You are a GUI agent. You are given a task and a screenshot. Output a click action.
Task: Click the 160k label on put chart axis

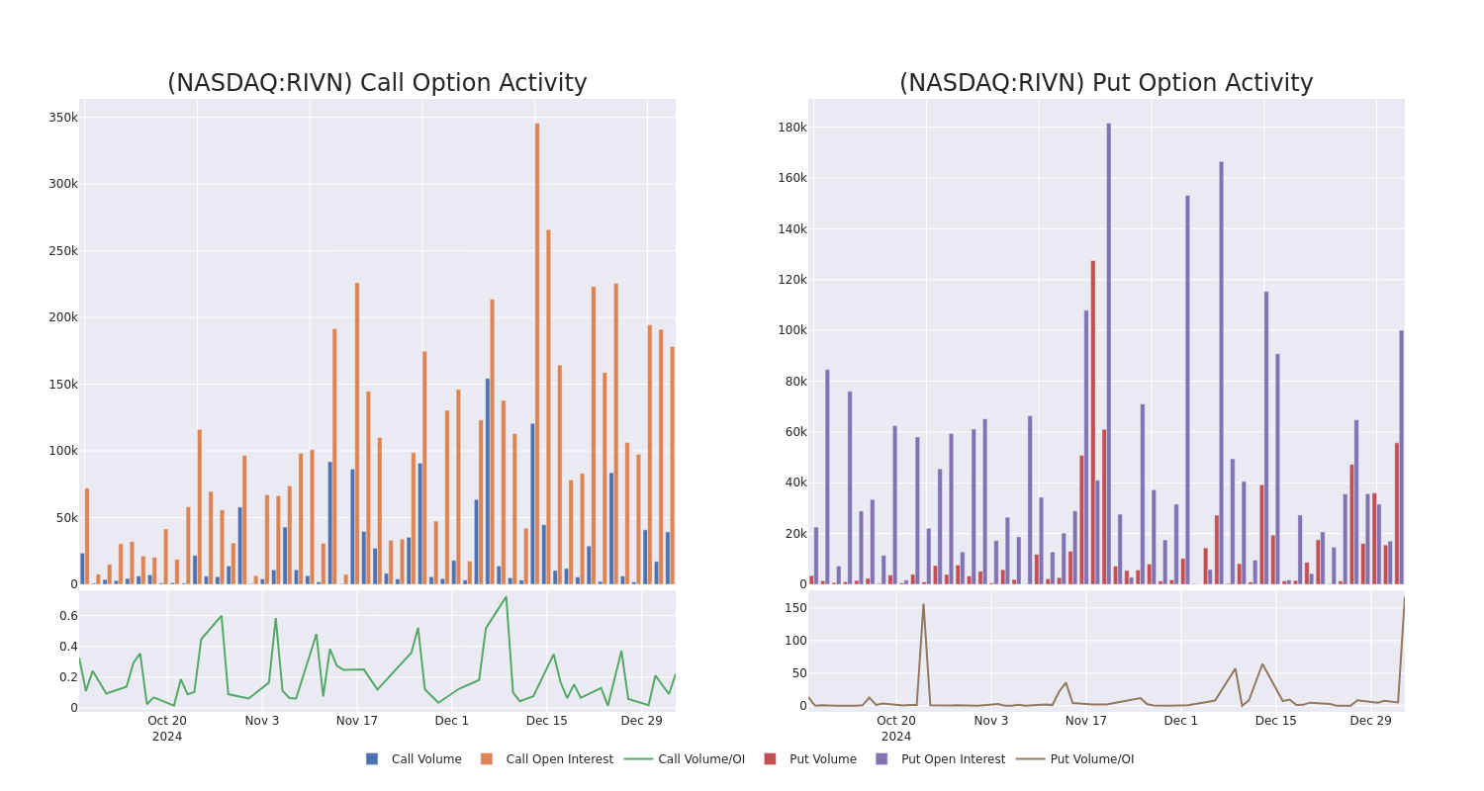point(792,178)
